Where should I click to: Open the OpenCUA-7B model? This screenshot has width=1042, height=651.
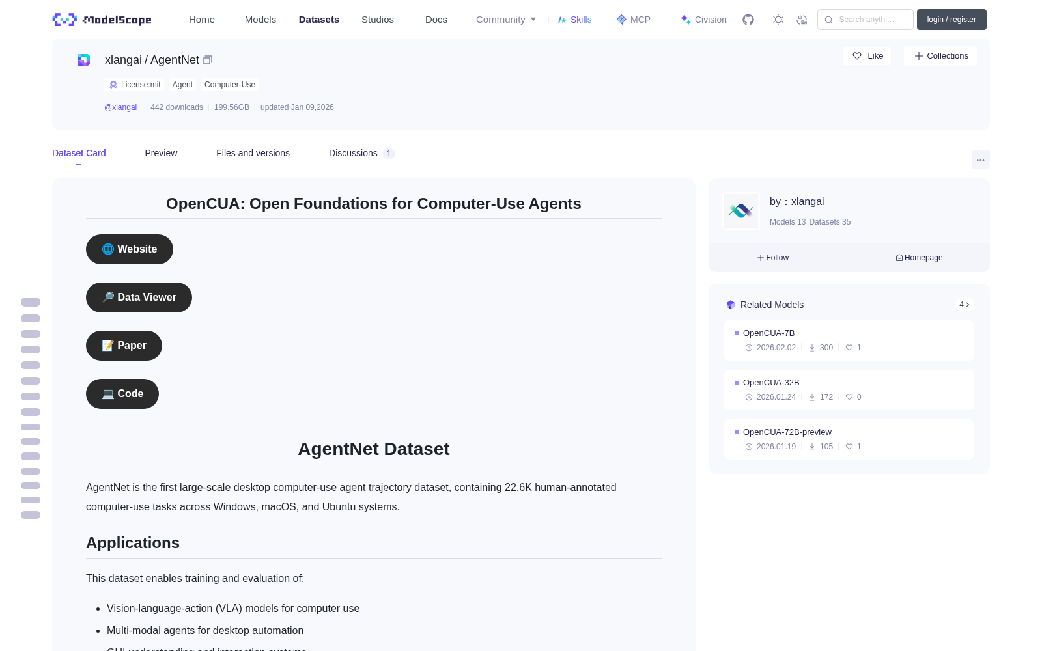point(768,333)
